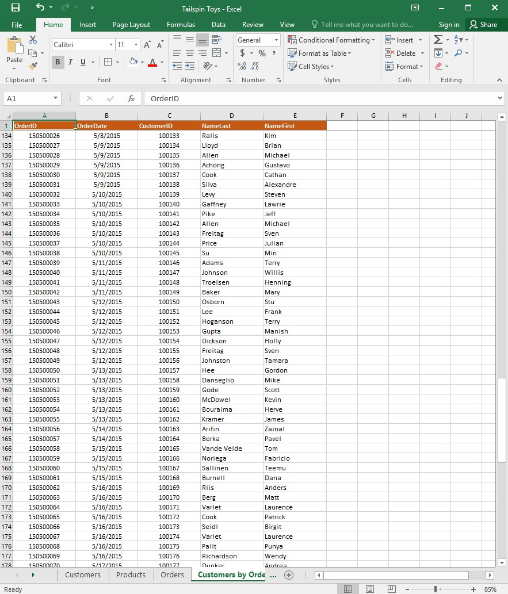508x594 pixels.
Task: Switch to Page Break Preview in status bar
Action: pos(392,589)
